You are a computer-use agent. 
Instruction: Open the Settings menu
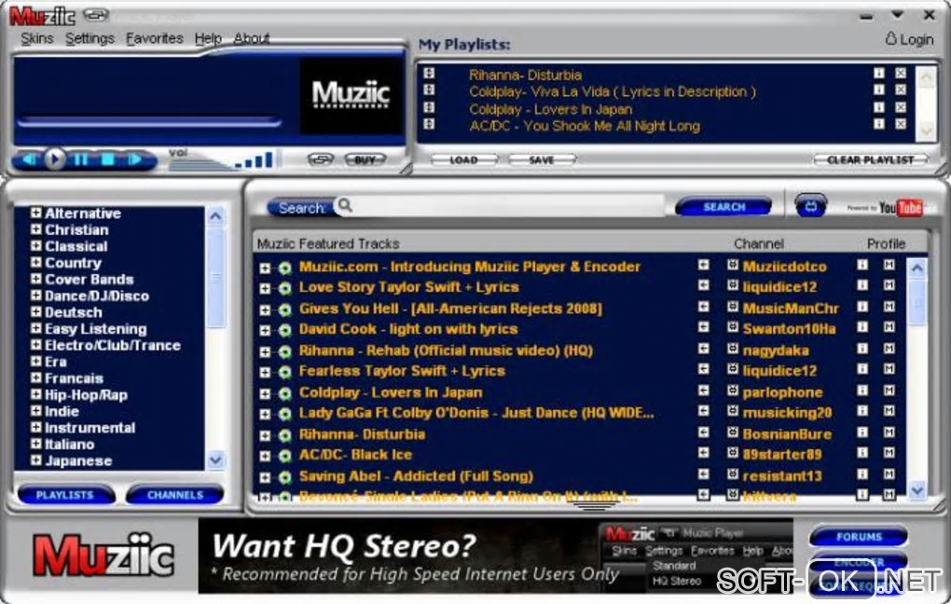[90, 38]
